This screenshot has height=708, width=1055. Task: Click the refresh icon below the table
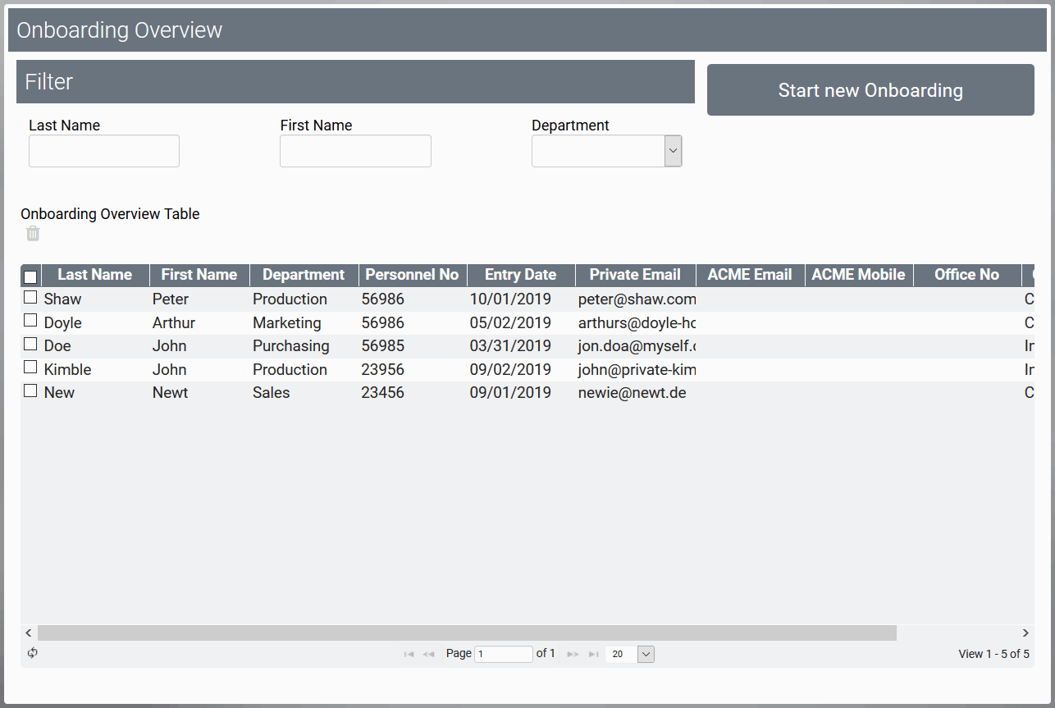click(x=33, y=653)
